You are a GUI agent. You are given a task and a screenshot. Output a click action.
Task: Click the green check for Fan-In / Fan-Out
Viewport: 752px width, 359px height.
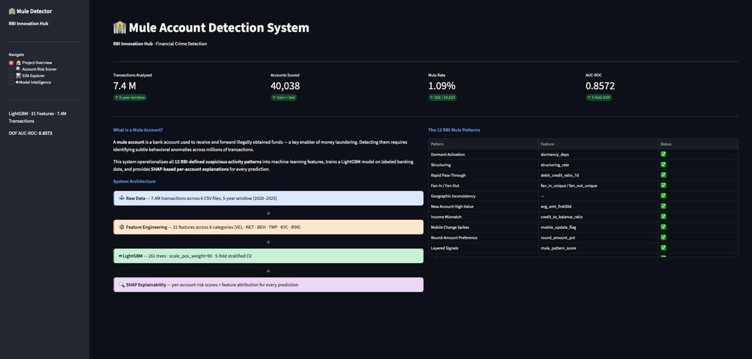point(663,185)
